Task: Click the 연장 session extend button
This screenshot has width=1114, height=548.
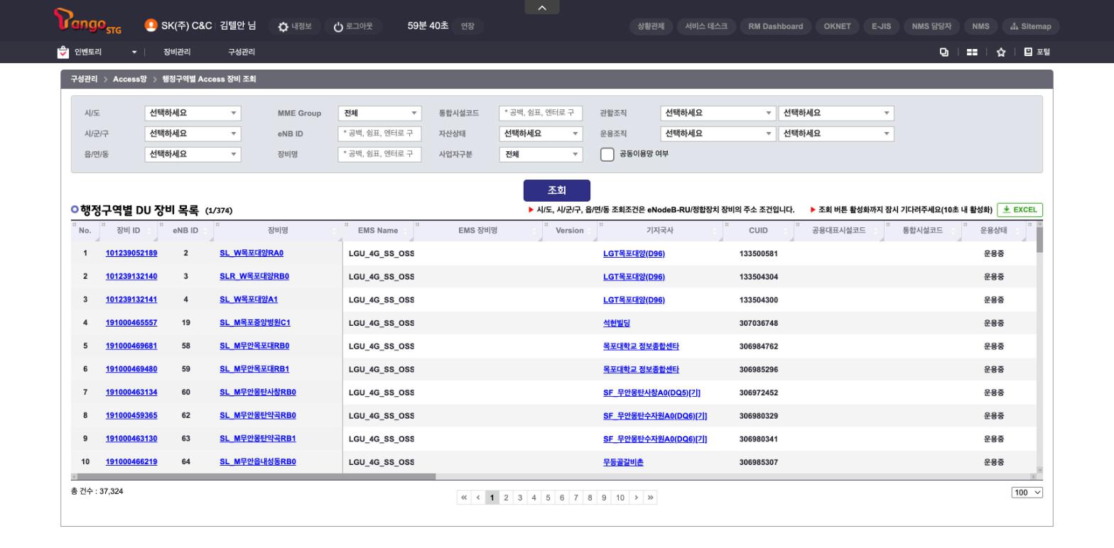Action: [467, 26]
